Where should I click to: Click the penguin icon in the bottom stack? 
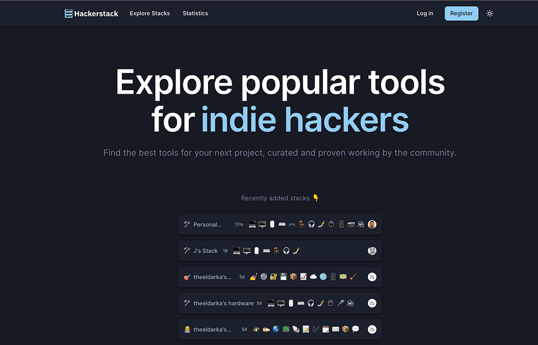point(255,329)
